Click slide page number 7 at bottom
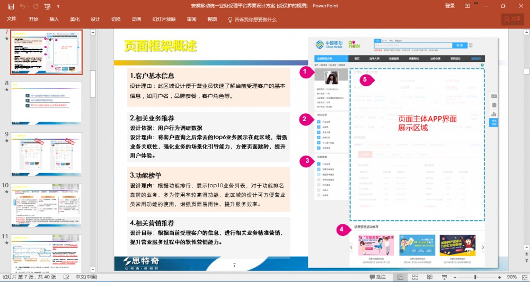Screen dimensions: 530x282 pos(235,265)
